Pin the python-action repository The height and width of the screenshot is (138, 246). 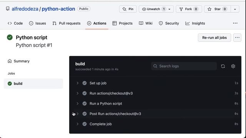click(x=128, y=9)
